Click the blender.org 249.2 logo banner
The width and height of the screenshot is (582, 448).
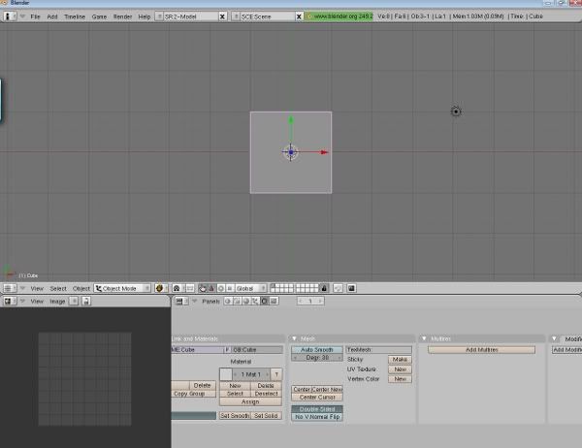coord(339,16)
